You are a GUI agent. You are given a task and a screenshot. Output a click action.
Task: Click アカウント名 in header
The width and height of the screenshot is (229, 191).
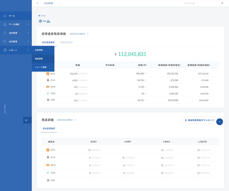pyautogui.click(x=189, y=4)
